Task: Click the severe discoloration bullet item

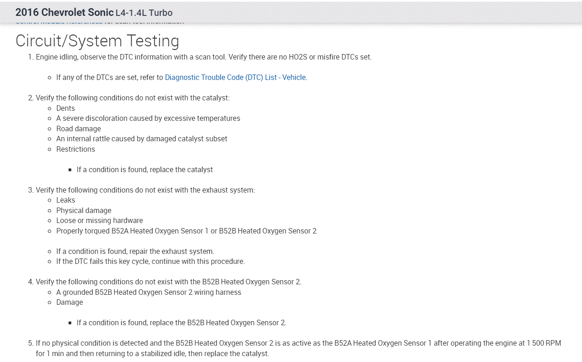Action: [x=148, y=118]
